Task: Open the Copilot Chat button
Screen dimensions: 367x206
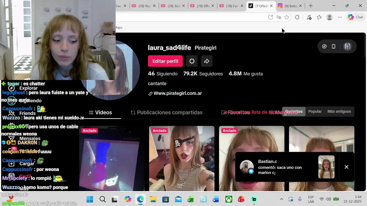Action: pos(356,17)
